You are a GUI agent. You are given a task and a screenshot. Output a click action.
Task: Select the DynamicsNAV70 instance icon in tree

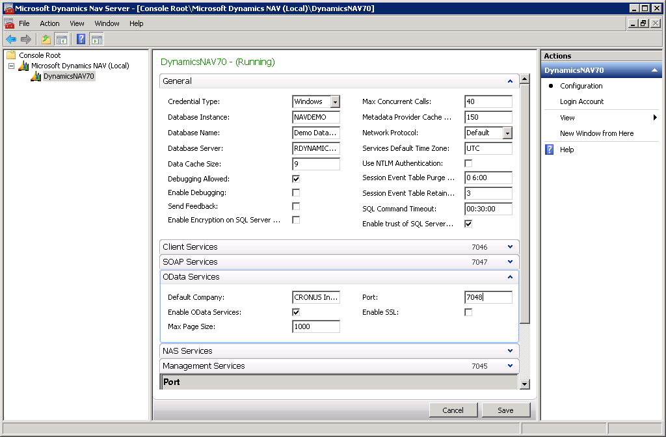click(x=36, y=76)
